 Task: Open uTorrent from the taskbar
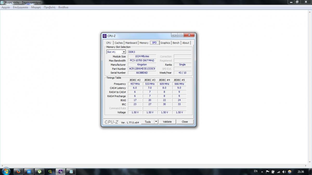tap(40, 172)
